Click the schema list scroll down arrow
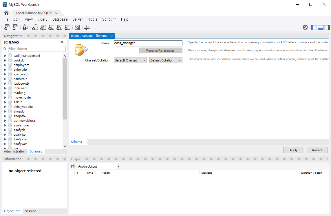Image resolution: width=331 pixels, height=216 pixels. [x=65, y=146]
